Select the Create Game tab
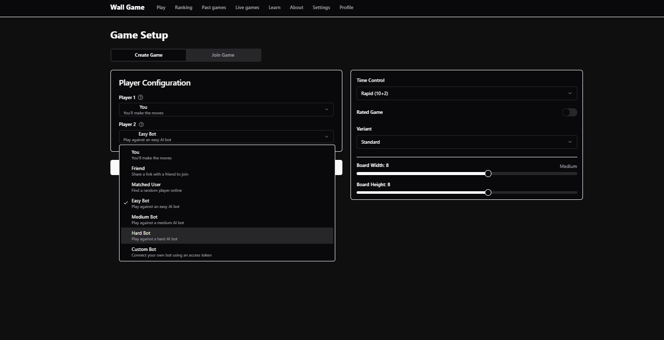Viewport: 664px width, 340px height. coord(148,55)
